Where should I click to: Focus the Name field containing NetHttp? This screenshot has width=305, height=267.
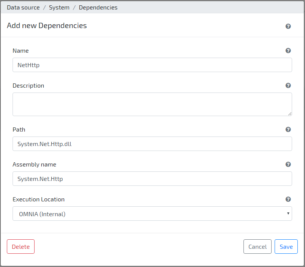point(152,65)
